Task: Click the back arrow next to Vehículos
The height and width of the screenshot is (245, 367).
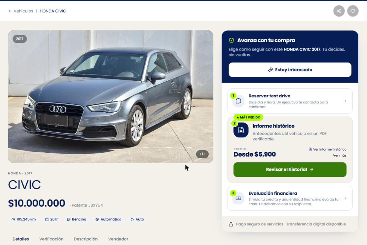Action: pos(10,11)
